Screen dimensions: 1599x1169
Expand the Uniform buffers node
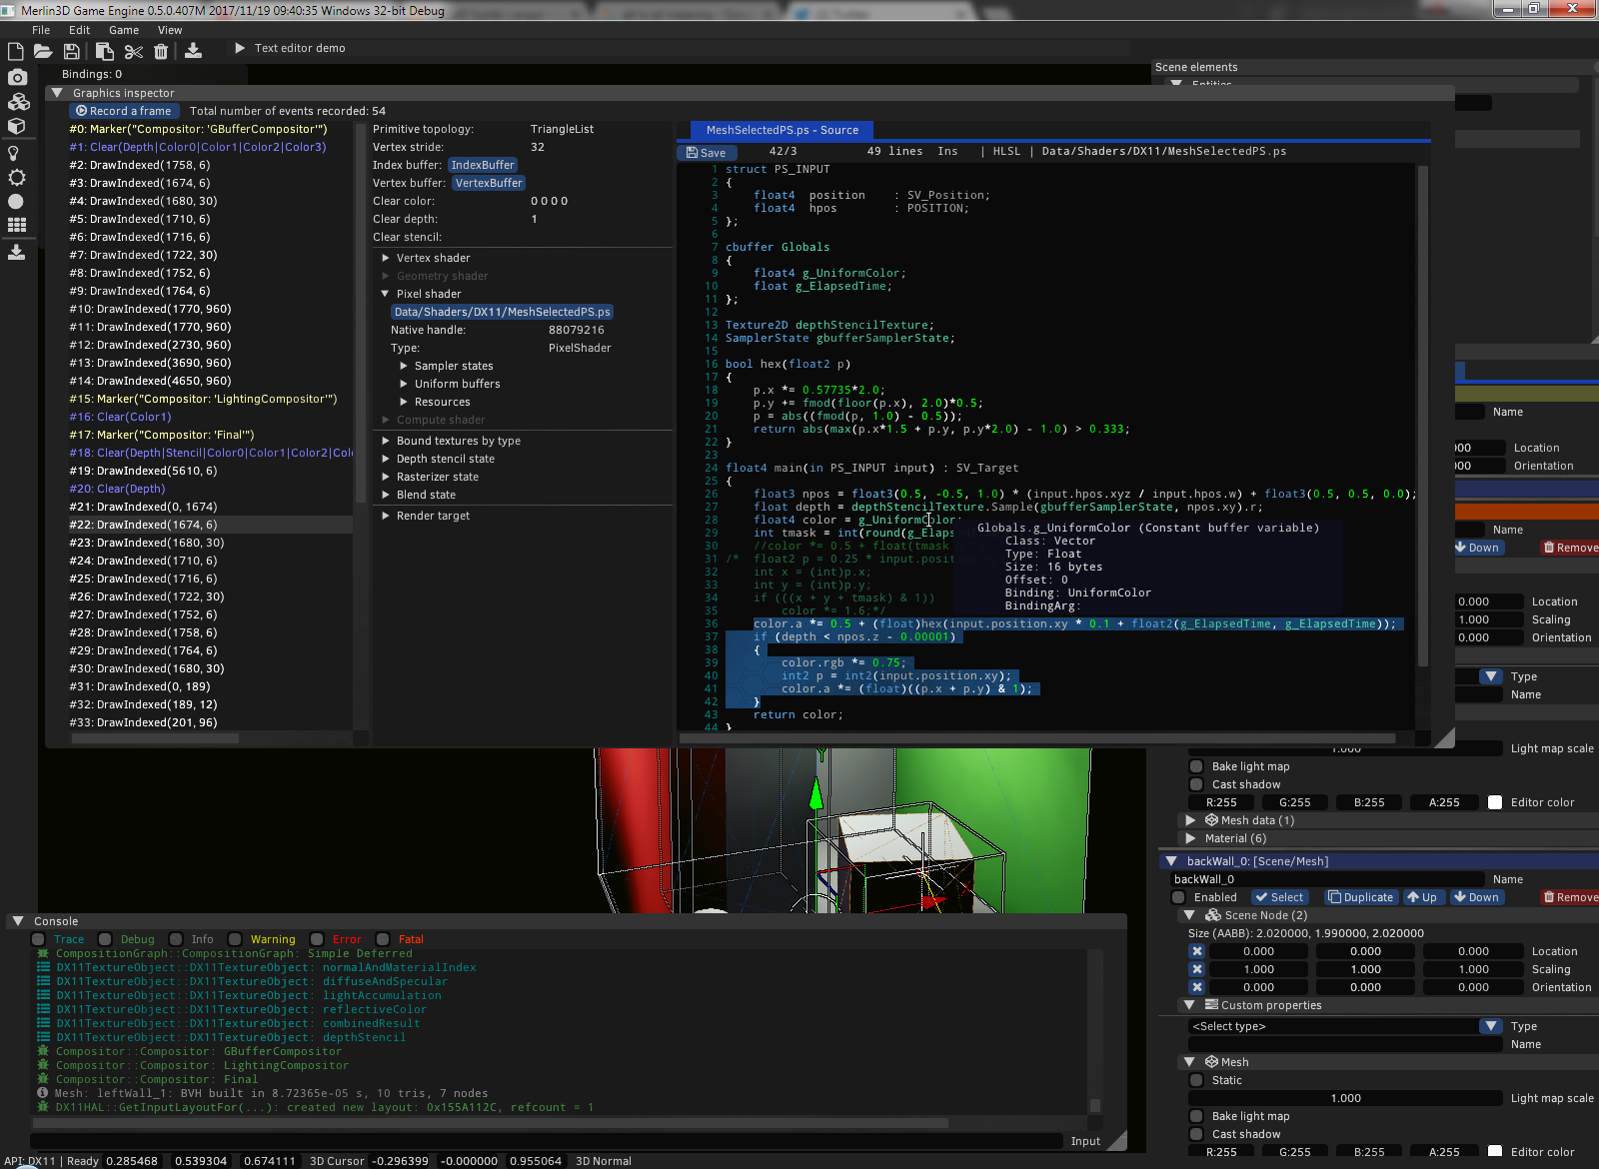pos(404,384)
